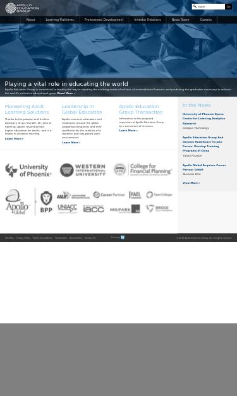Click Read More in the hero banner
The width and height of the screenshot is (237, 396).
[66, 93]
